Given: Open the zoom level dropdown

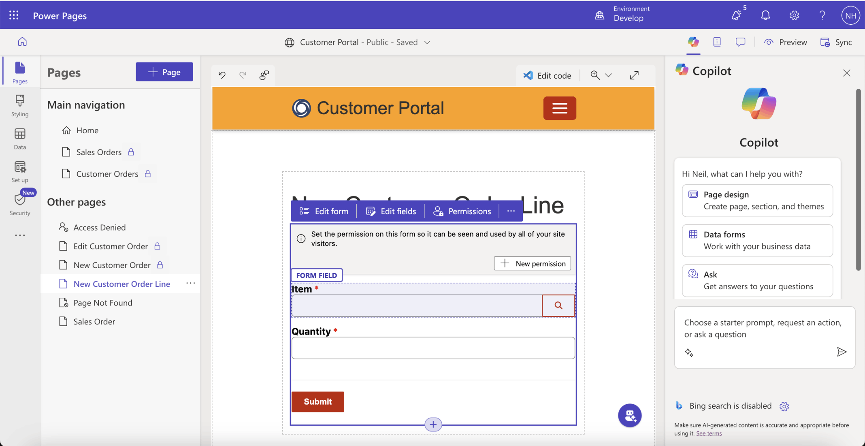Looking at the screenshot, I should (608, 75).
